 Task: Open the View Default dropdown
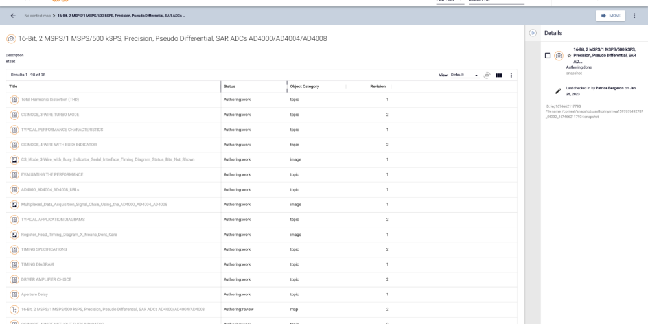tap(465, 75)
